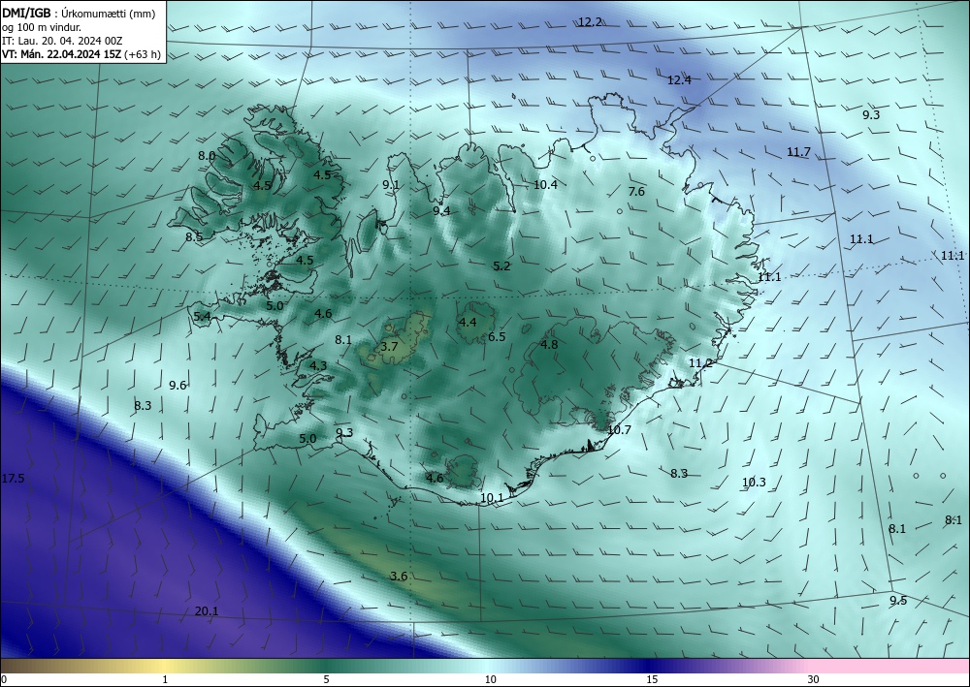The width and height of the screenshot is (970, 687).
Task: Click the 20.1 value label
Action: 207,611
